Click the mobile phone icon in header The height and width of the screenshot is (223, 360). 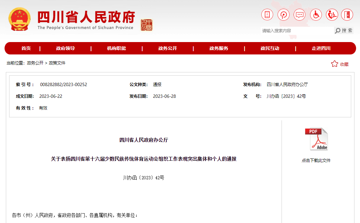click(x=267, y=15)
